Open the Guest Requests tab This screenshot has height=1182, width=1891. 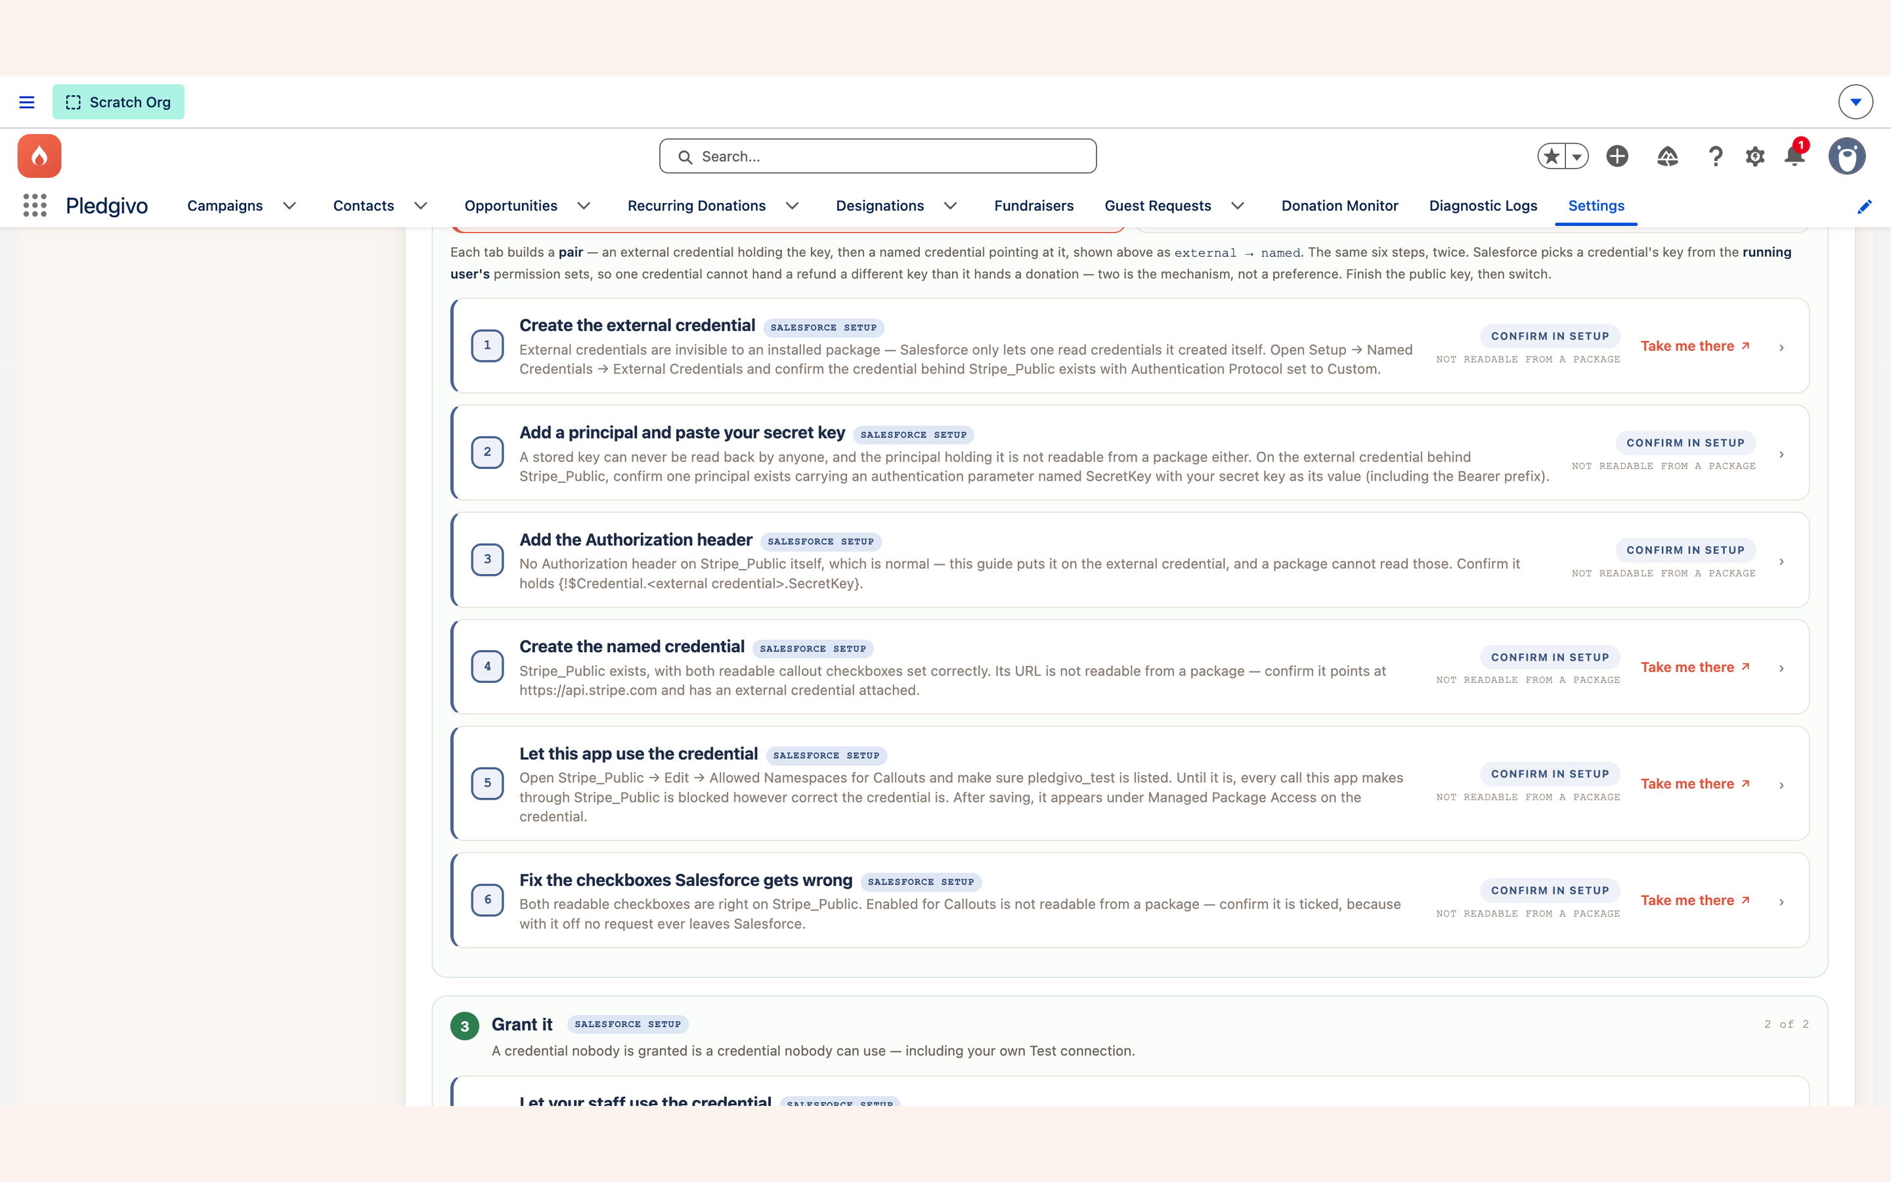click(1158, 206)
